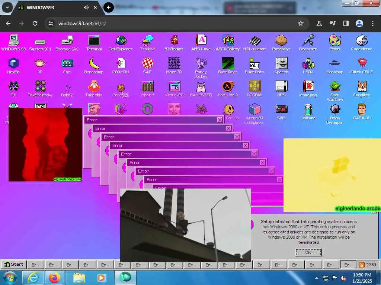This screenshot has height=285, width=381.
Task: Open the Piskel paint palette icon
Action: 335,43
